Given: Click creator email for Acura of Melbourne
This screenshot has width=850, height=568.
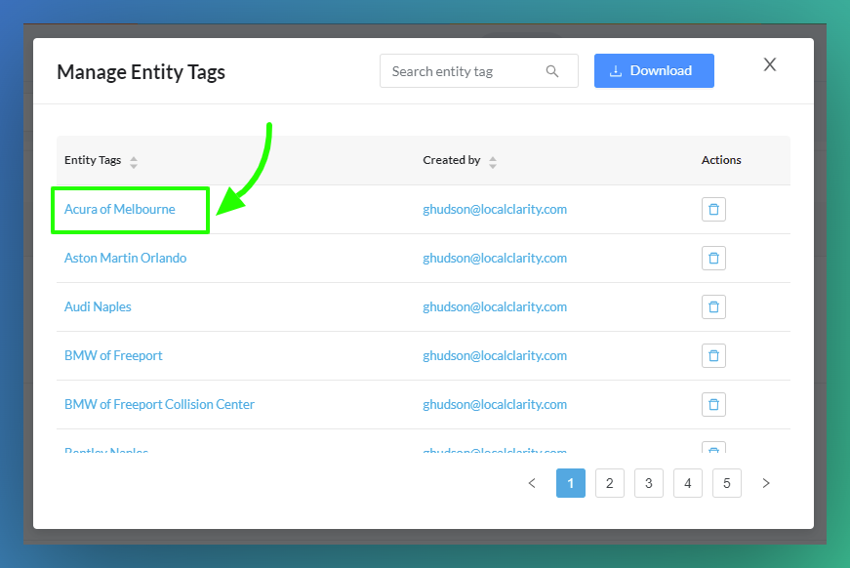Looking at the screenshot, I should click(495, 209).
